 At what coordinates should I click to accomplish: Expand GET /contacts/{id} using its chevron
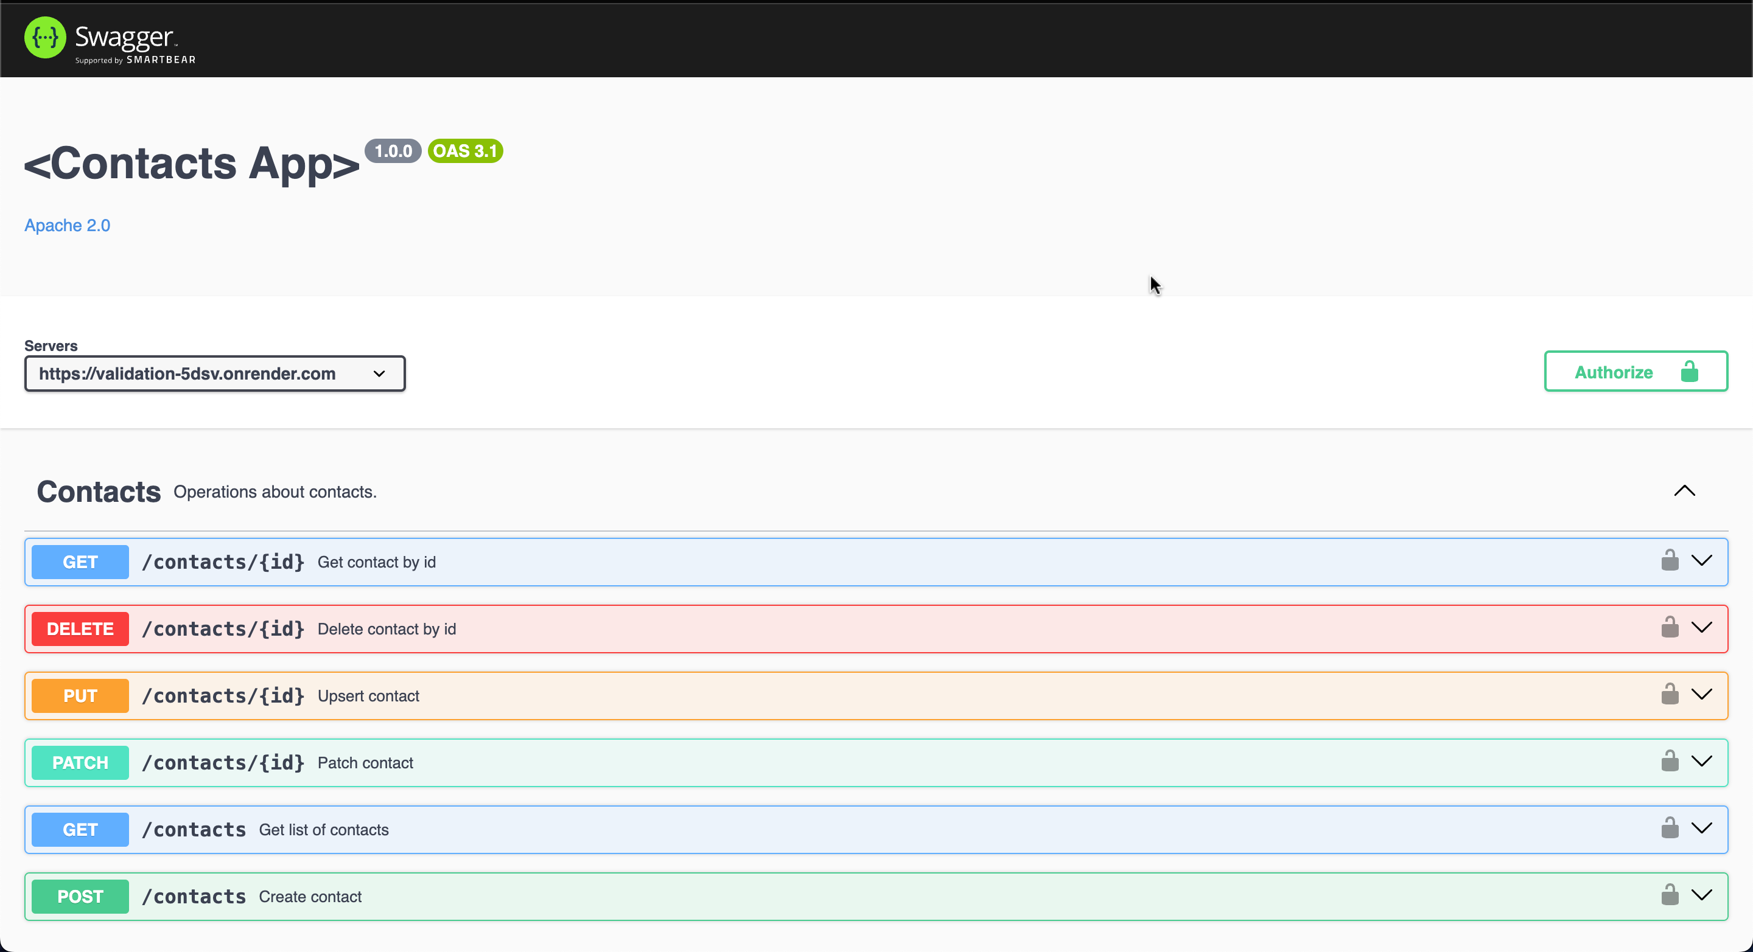coord(1701,560)
